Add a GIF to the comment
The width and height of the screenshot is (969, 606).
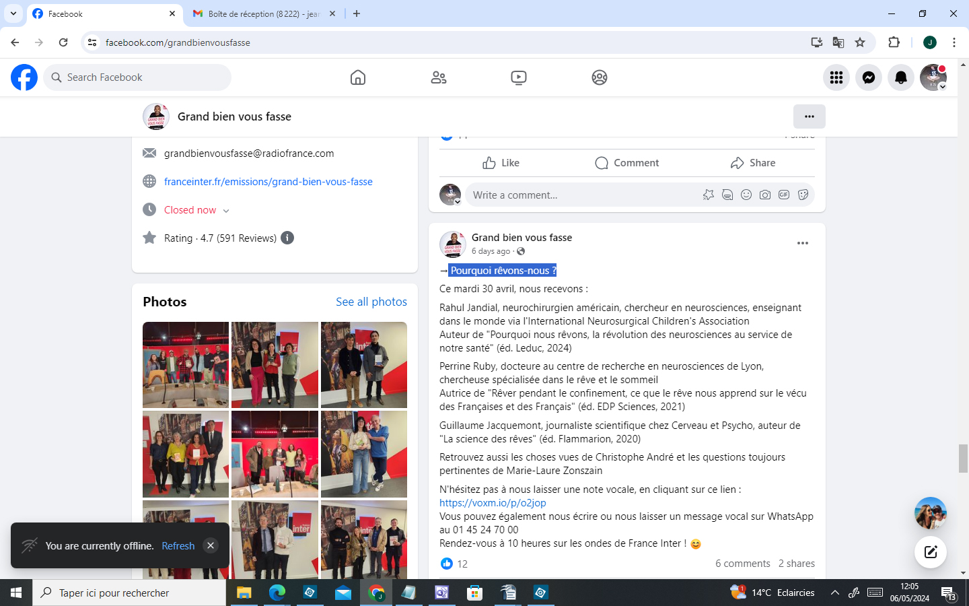click(784, 195)
